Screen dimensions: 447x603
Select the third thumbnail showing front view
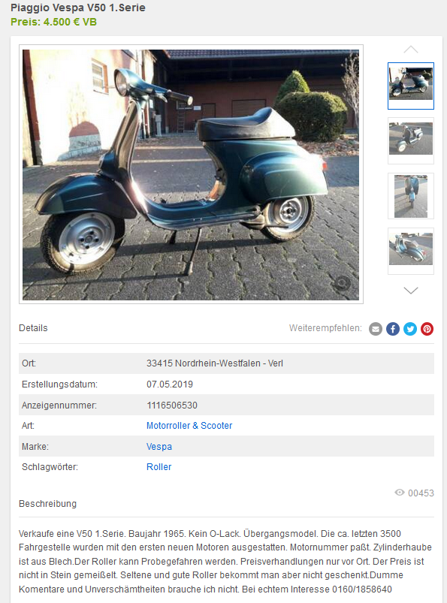pyautogui.click(x=411, y=196)
